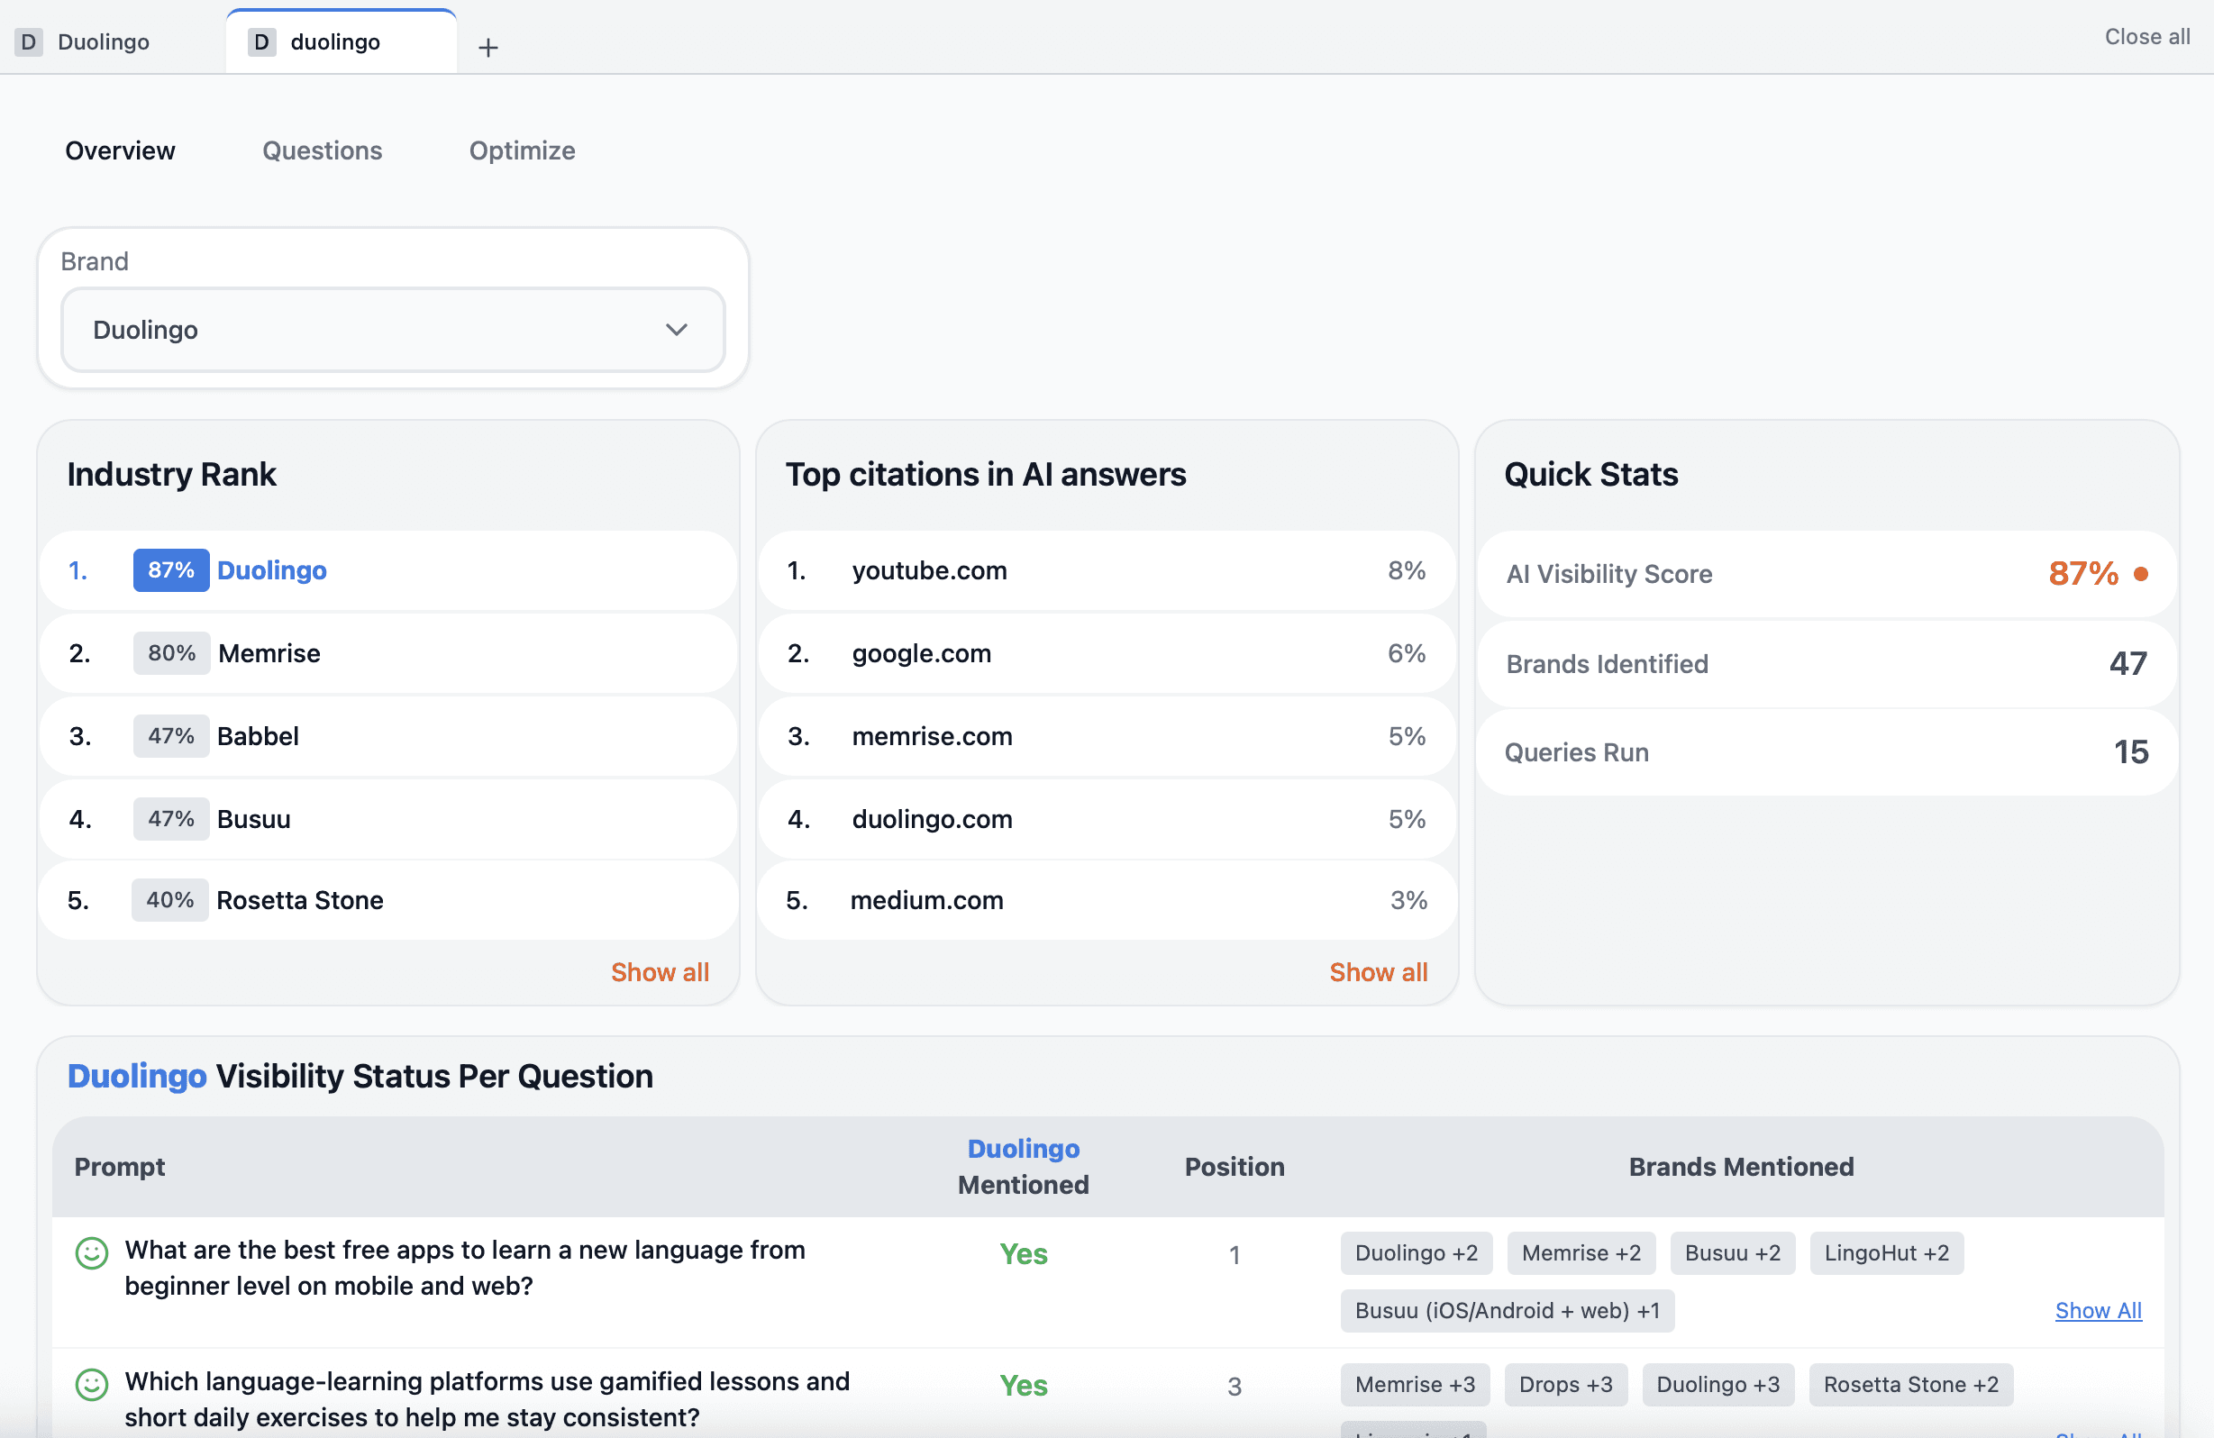The height and width of the screenshot is (1438, 2214).
Task: Expand the Brand dropdown chevron
Action: [677, 330]
